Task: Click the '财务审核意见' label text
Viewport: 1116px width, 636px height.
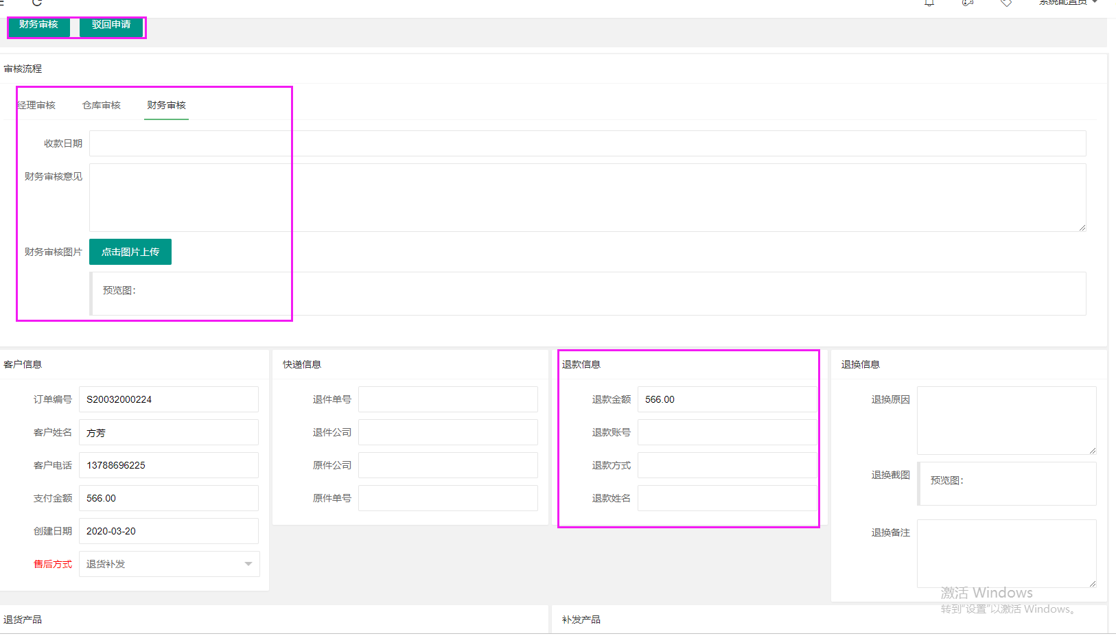Action: pos(54,176)
